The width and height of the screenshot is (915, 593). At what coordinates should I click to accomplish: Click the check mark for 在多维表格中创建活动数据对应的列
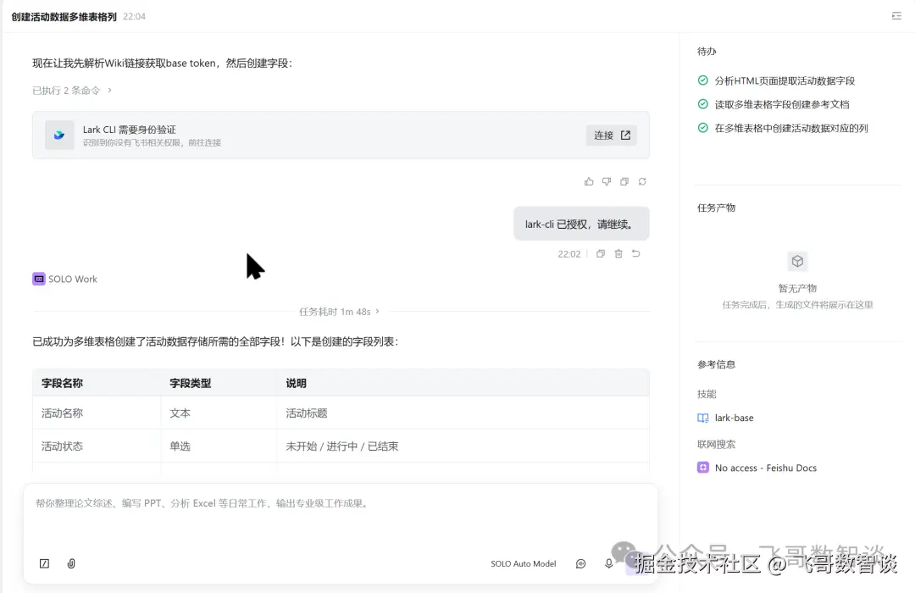702,128
